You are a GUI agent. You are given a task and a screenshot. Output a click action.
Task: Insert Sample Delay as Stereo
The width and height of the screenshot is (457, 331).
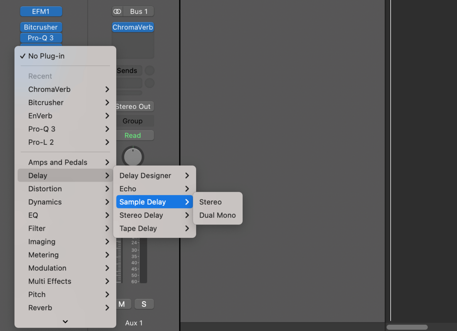click(218, 202)
